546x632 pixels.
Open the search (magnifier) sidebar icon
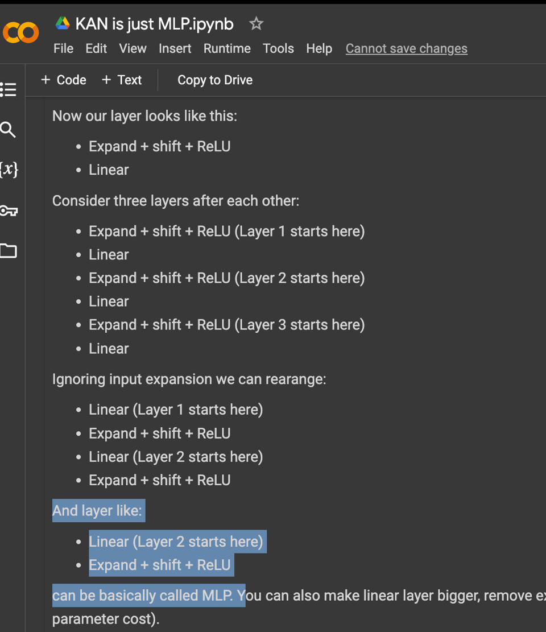point(9,130)
